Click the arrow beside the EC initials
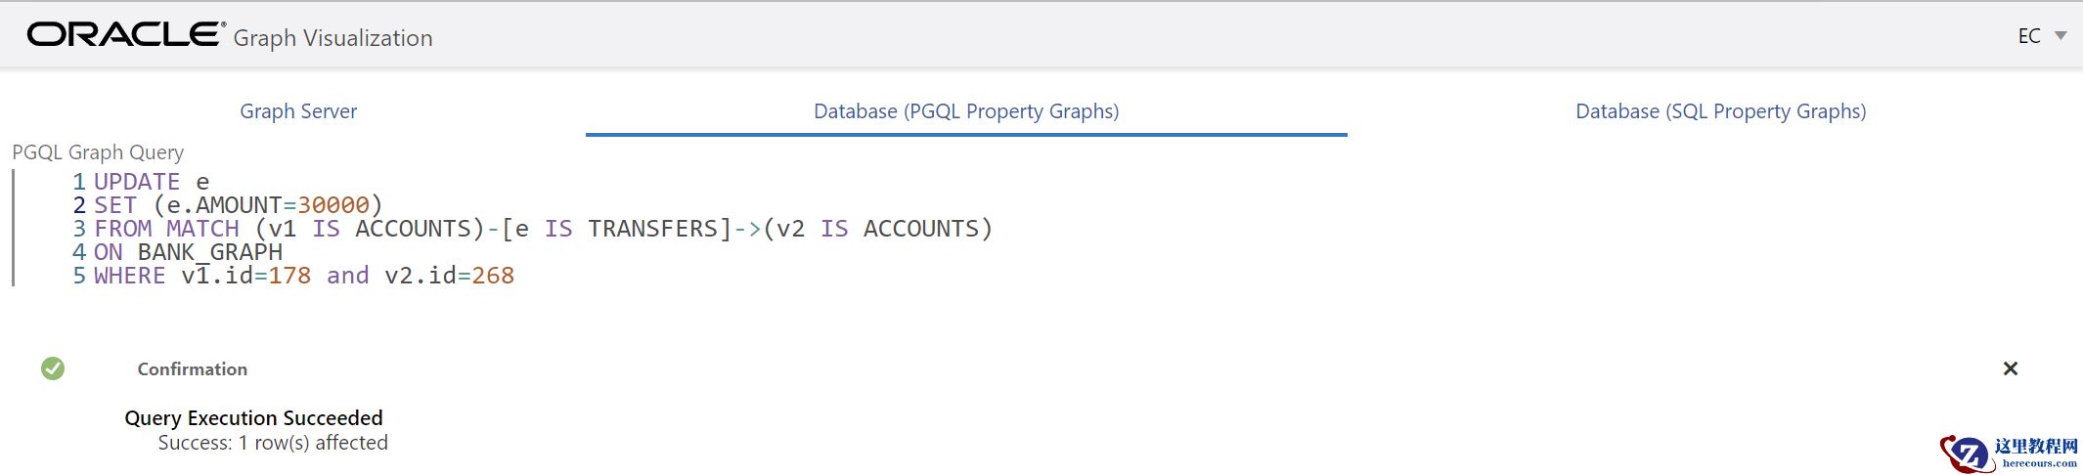The height and width of the screenshot is (475, 2083). pyautogui.click(x=2061, y=36)
